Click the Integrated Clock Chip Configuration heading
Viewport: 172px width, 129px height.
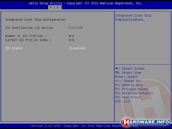35,19
